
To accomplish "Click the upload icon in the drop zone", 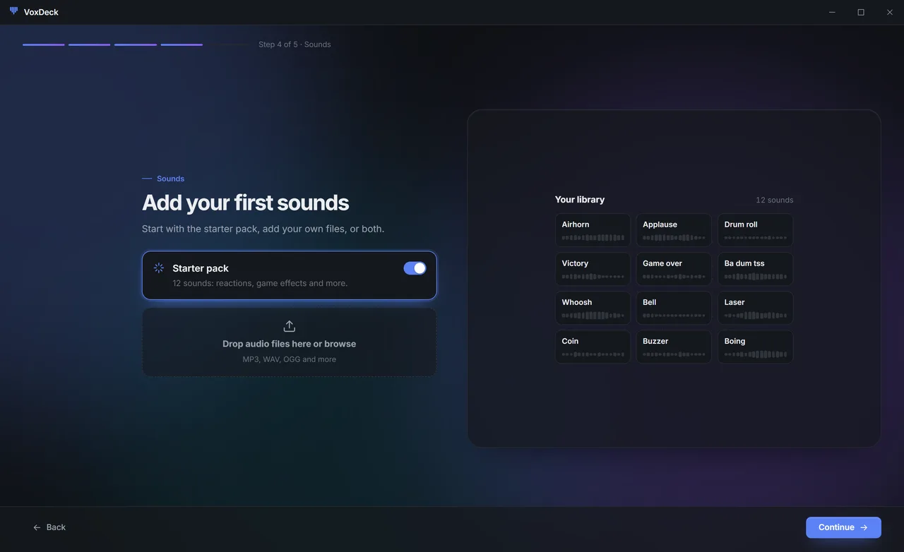I will pos(289,326).
